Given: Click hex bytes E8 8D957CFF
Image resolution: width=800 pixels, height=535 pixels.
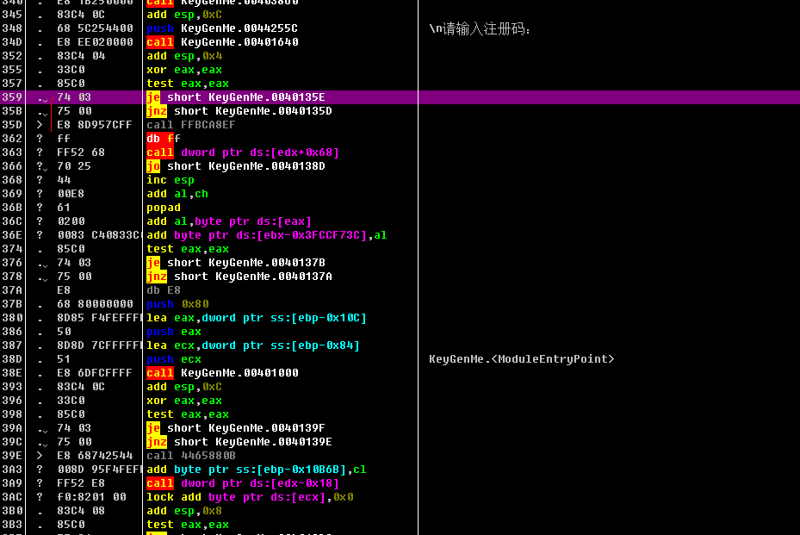Looking at the screenshot, I should (x=95, y=125).
